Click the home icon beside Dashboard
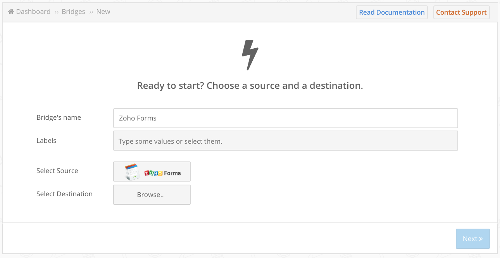 click(x=11, y=12)
